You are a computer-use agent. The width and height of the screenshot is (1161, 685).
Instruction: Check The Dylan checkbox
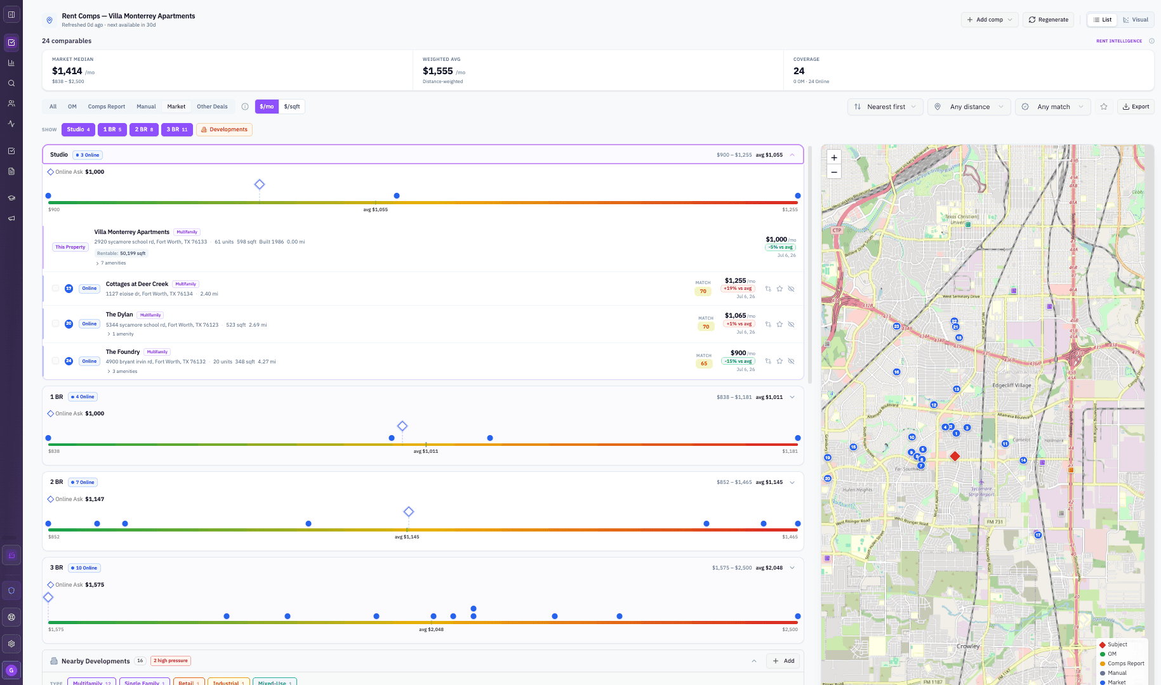pyautogui.click(x=55, y=323)
